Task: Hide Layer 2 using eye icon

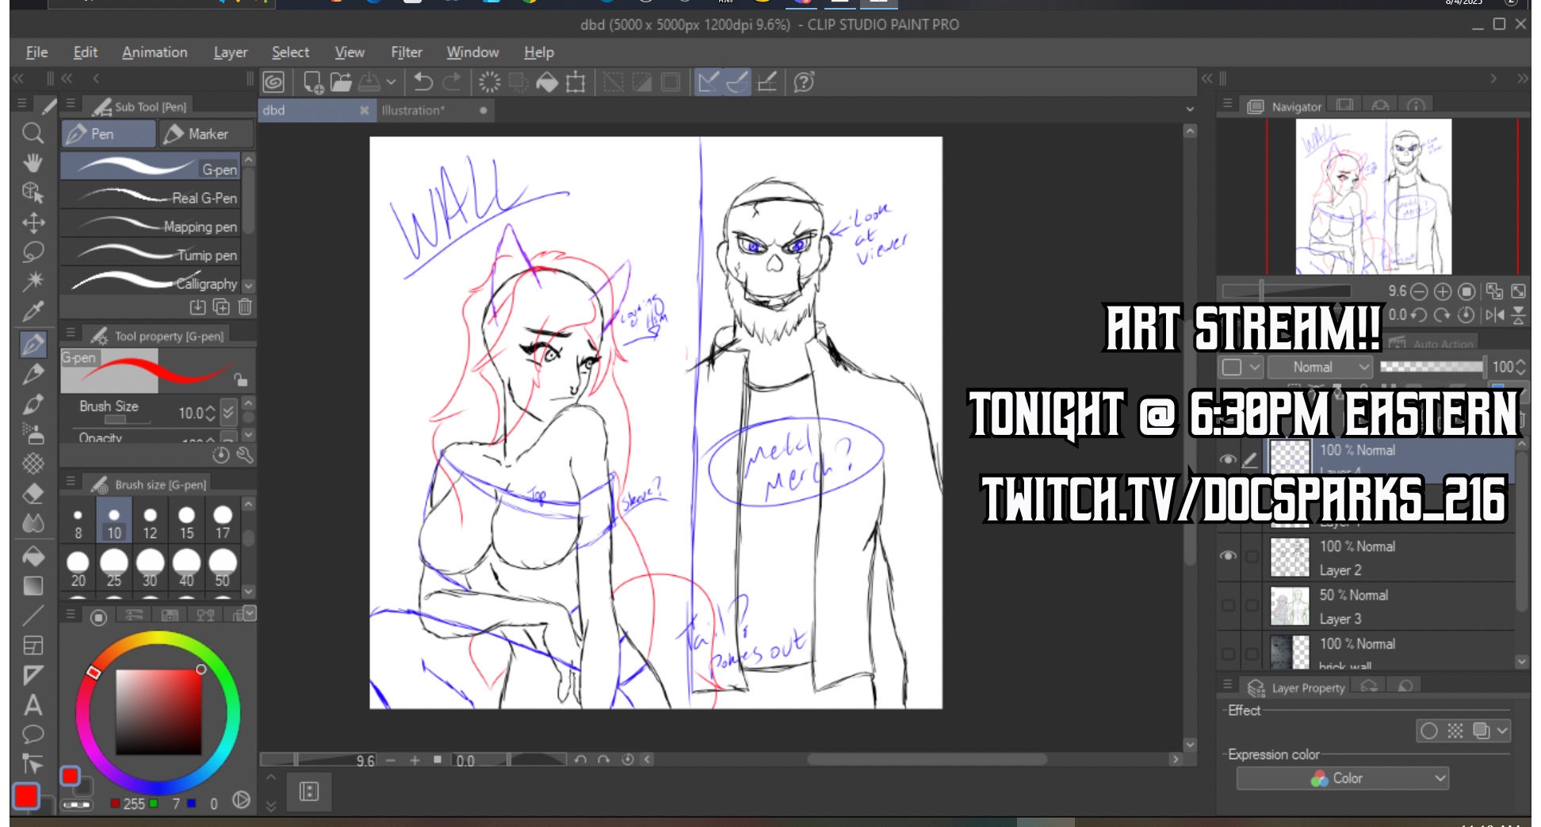Action: click(1228, 556)
